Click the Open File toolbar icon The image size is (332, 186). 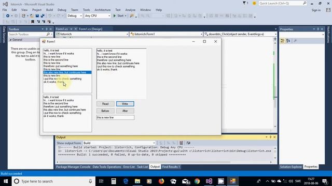(x=32, y=16)
